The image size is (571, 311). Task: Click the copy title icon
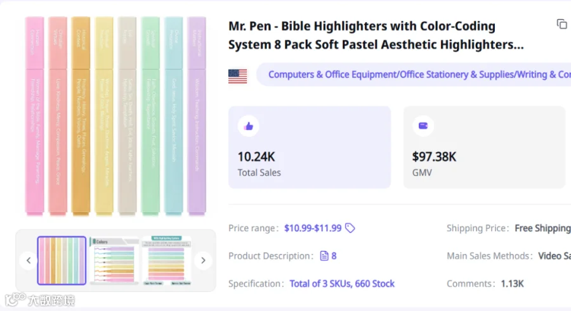click(x=561, y=24)
